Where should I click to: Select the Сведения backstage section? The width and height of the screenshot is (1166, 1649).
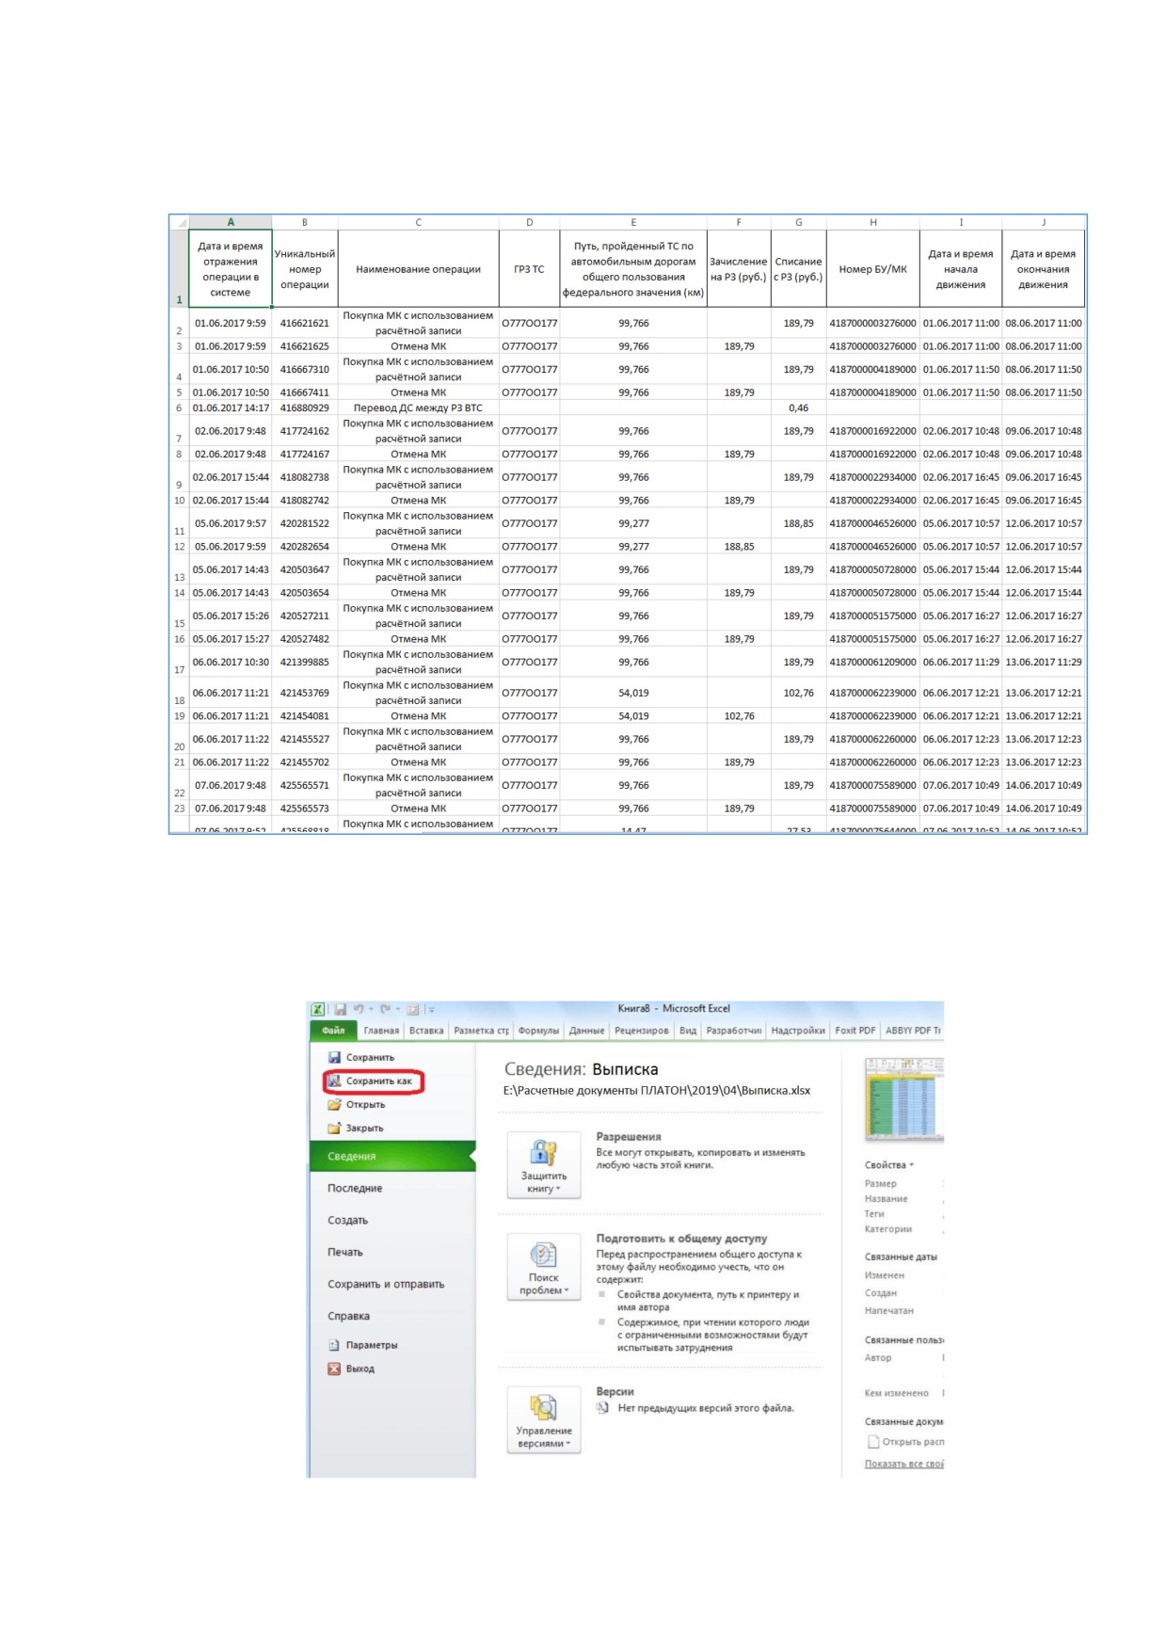tap(392, 1157)
